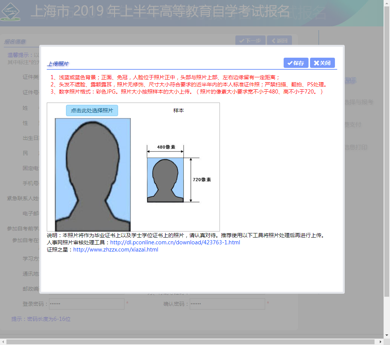This screenshot has width=390, height=345.
Task: Click the small 样本 sample photo image
Action: click(x=165, y=180)
